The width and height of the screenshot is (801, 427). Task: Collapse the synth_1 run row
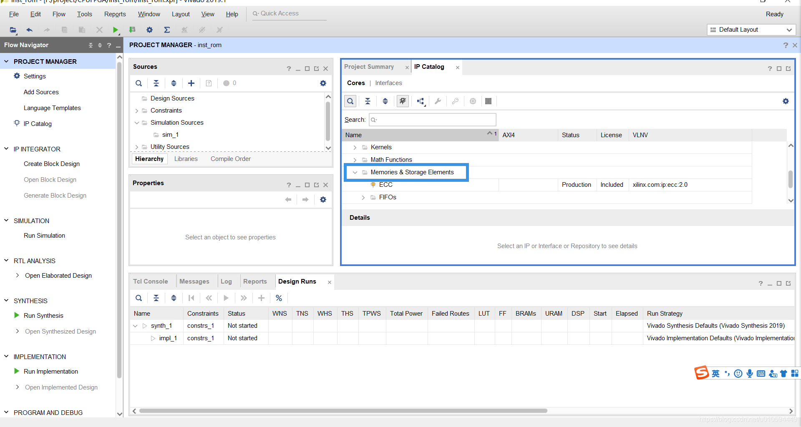(x=135, y=326)
